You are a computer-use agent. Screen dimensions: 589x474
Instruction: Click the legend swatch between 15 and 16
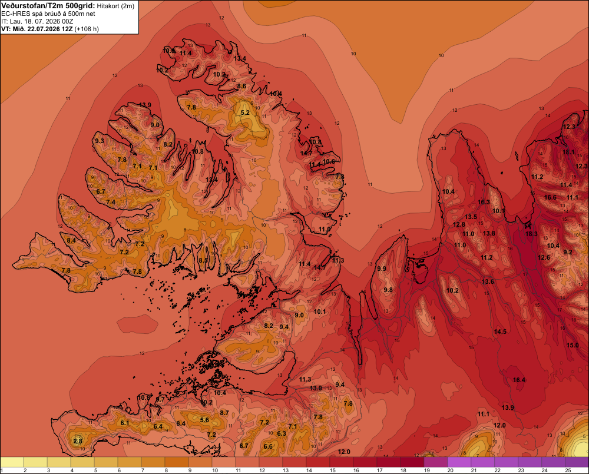(x=342, y=462)
